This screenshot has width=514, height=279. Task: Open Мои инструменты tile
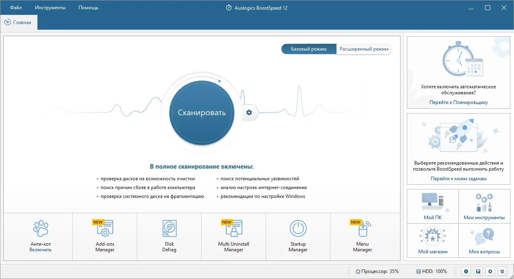click(x=484, y=206)
